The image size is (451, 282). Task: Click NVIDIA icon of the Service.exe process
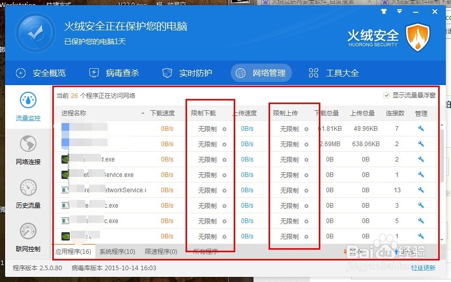pyautogui.click(x=65, y=175)
